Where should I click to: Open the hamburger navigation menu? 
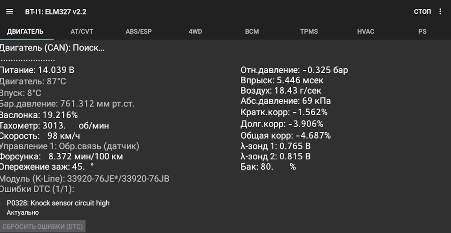9,11
